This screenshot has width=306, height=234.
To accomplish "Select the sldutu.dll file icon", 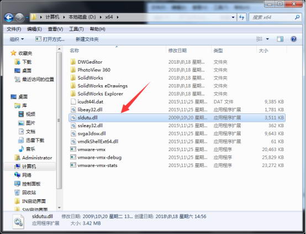I will tap(73, 117).
